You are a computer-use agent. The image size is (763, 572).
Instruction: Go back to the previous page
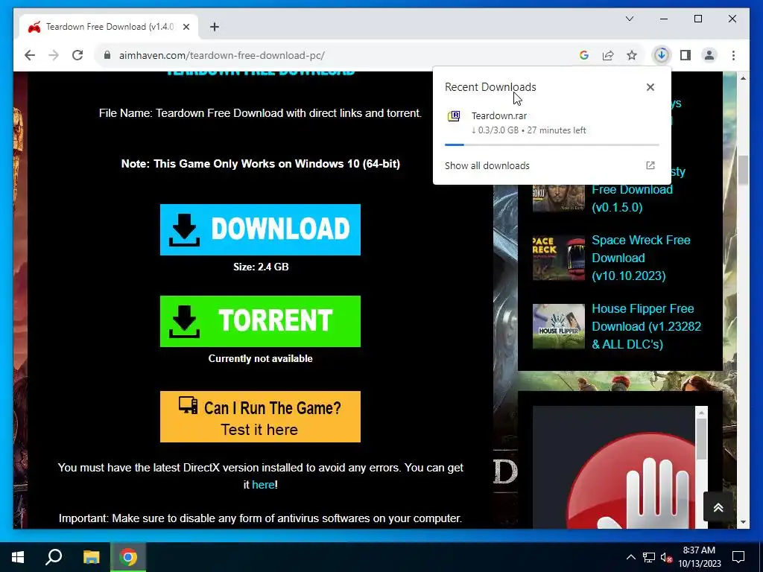pos(30,55)
